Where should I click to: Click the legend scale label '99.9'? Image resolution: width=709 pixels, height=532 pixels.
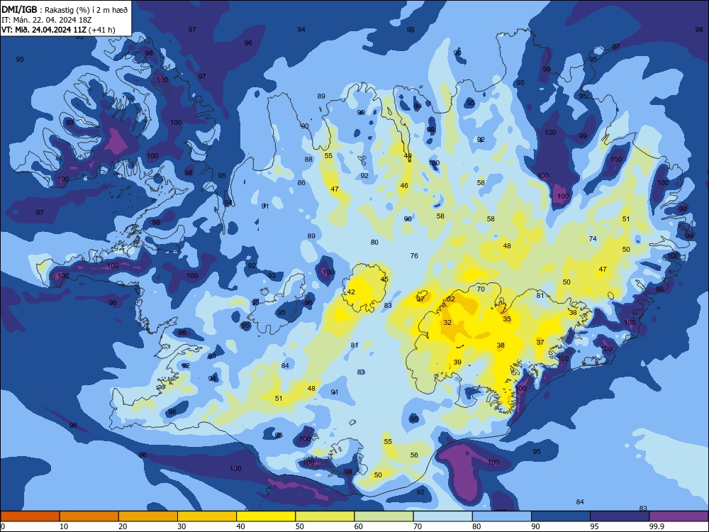[657, 526]
